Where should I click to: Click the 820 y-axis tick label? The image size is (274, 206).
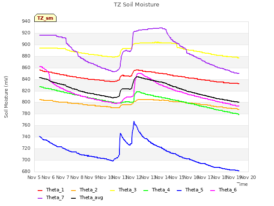pos(26,91)
